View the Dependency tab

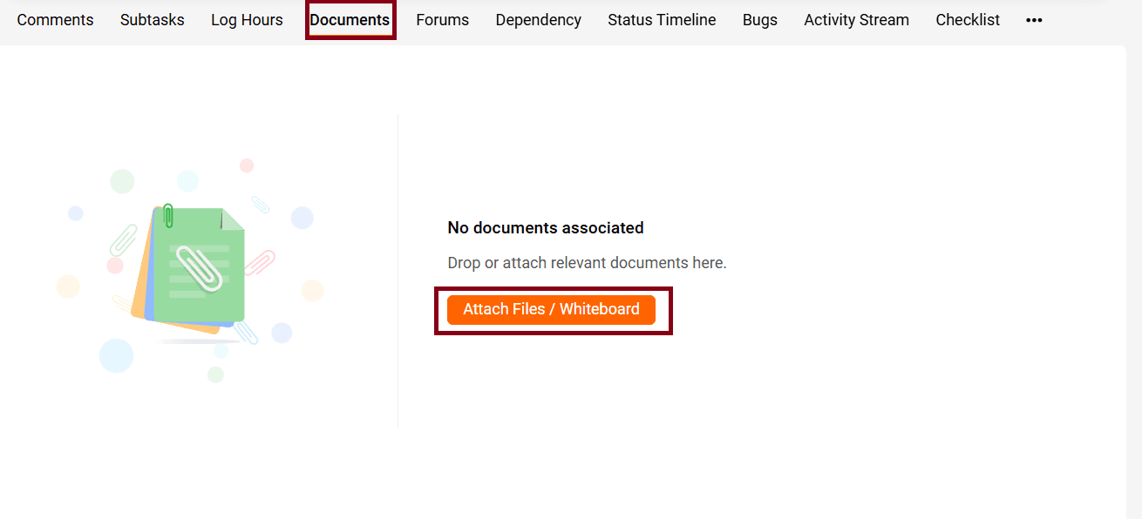(x=539, y=20)
